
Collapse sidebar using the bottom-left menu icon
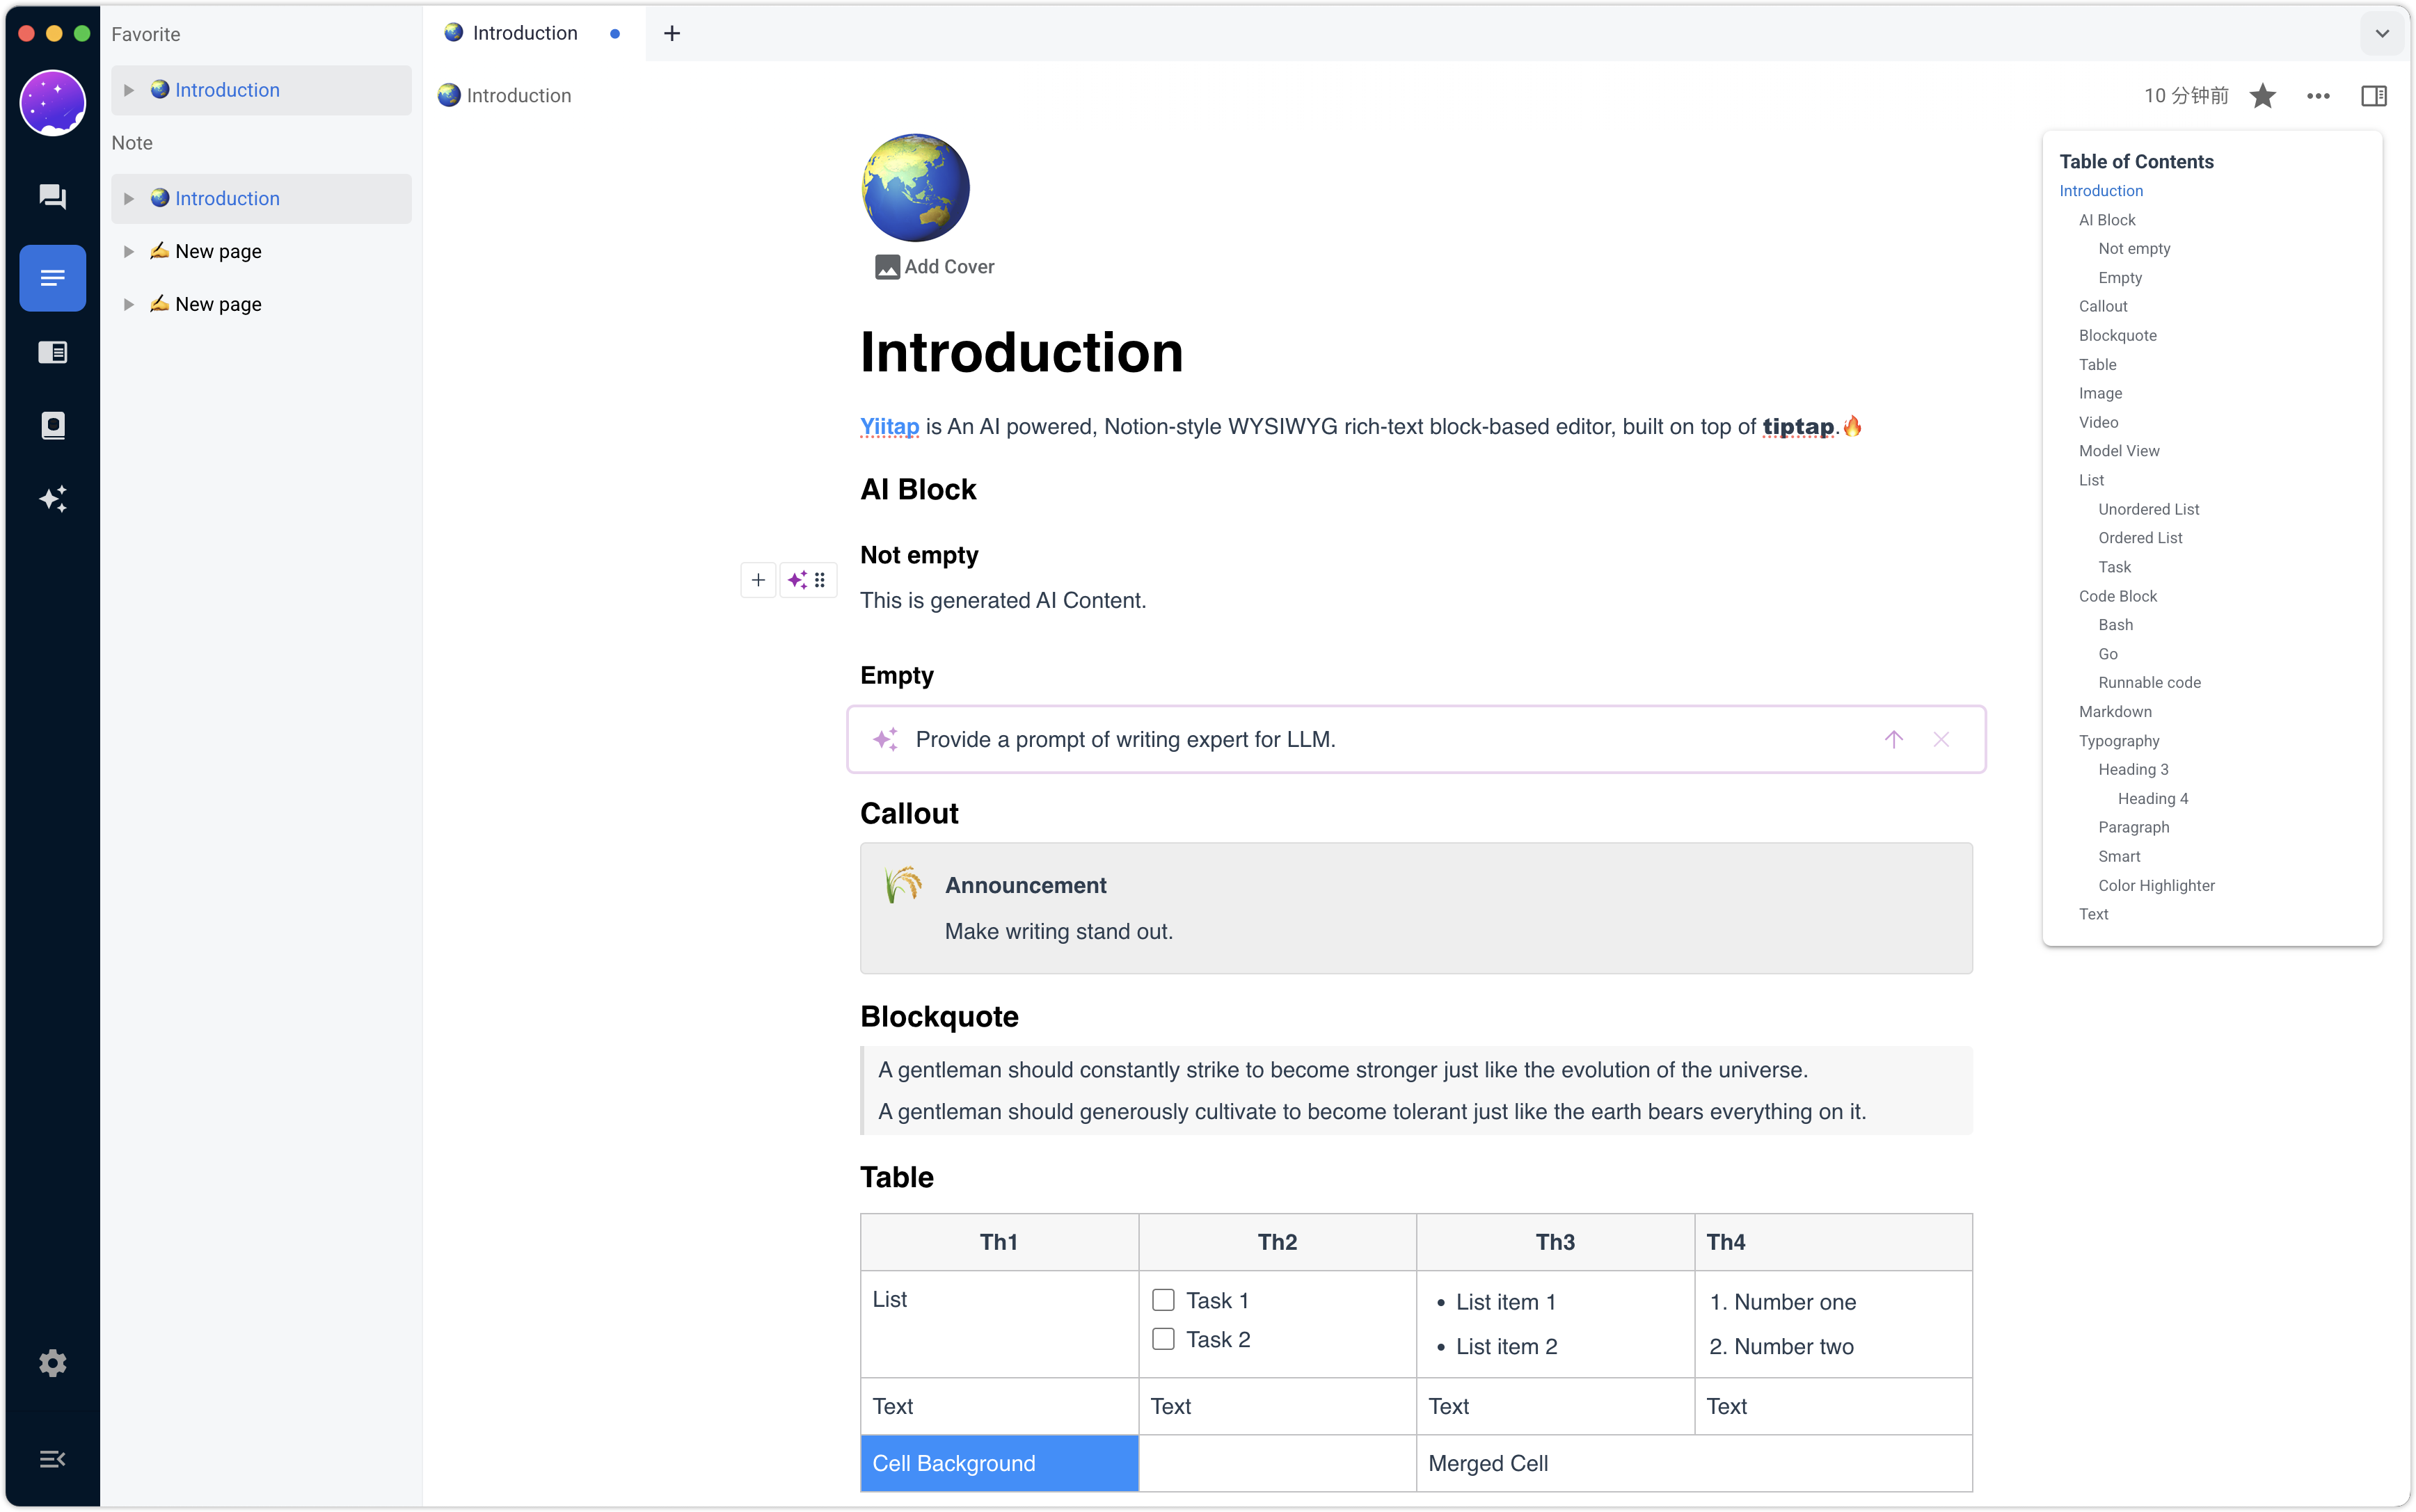click(x=52, y=1459)
